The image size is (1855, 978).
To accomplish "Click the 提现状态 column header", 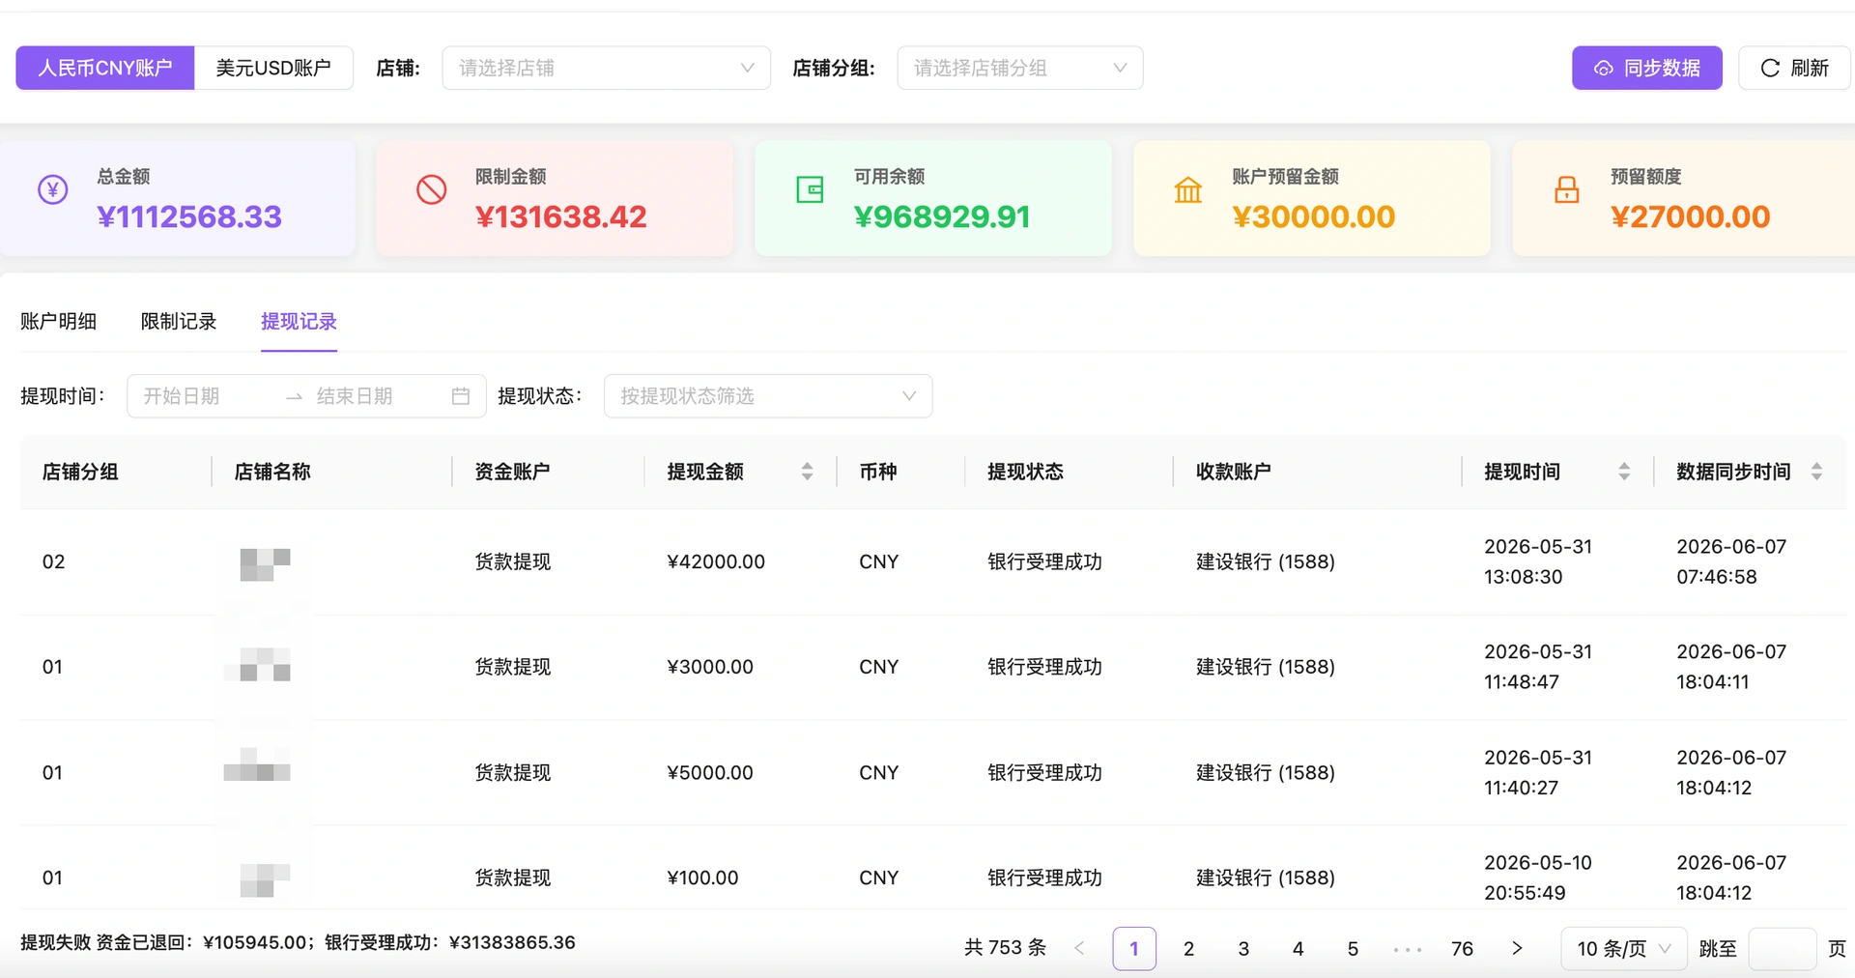I will [1025, 472].
